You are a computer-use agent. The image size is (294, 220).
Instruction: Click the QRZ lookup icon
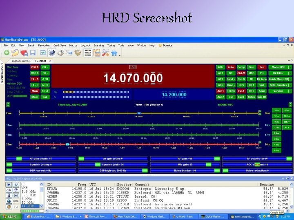(16, 201)
